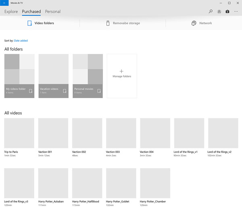The height and width of the screenshot is (220, 242).
Task: Open the My videos folder tile
Action: tap(19, 76)
